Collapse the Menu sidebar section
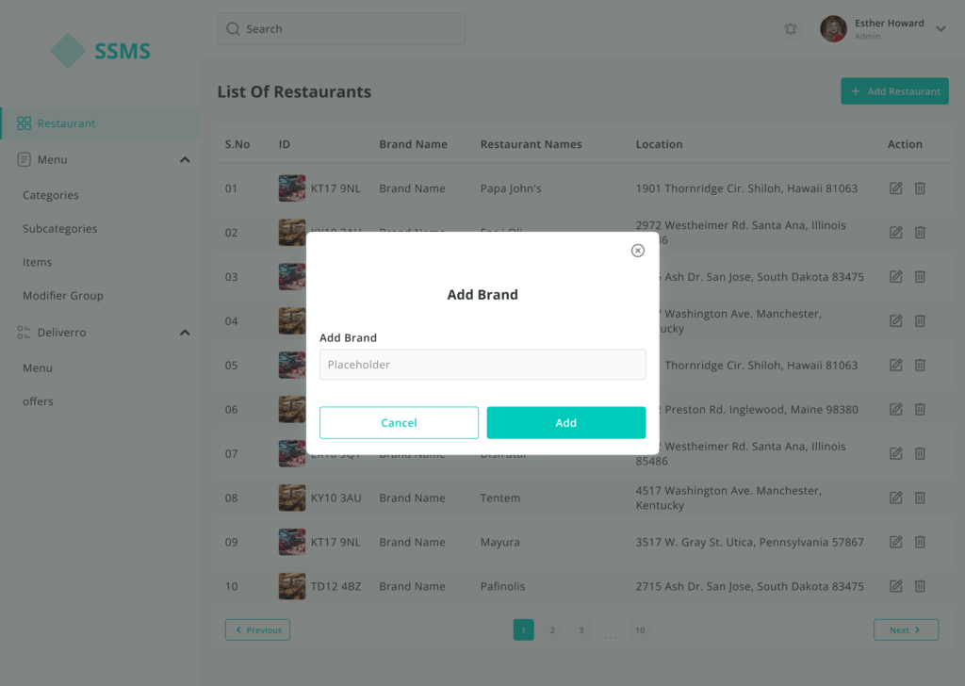Image resolution: width=965 pixels, height=686 pixels. tap(185, 159)
